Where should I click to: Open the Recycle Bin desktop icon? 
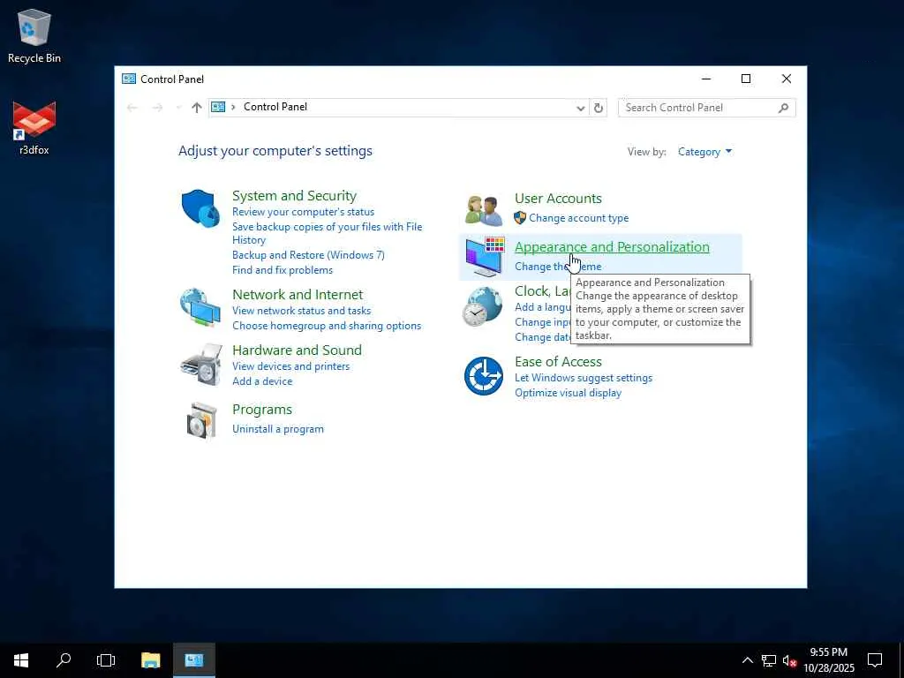34,35
